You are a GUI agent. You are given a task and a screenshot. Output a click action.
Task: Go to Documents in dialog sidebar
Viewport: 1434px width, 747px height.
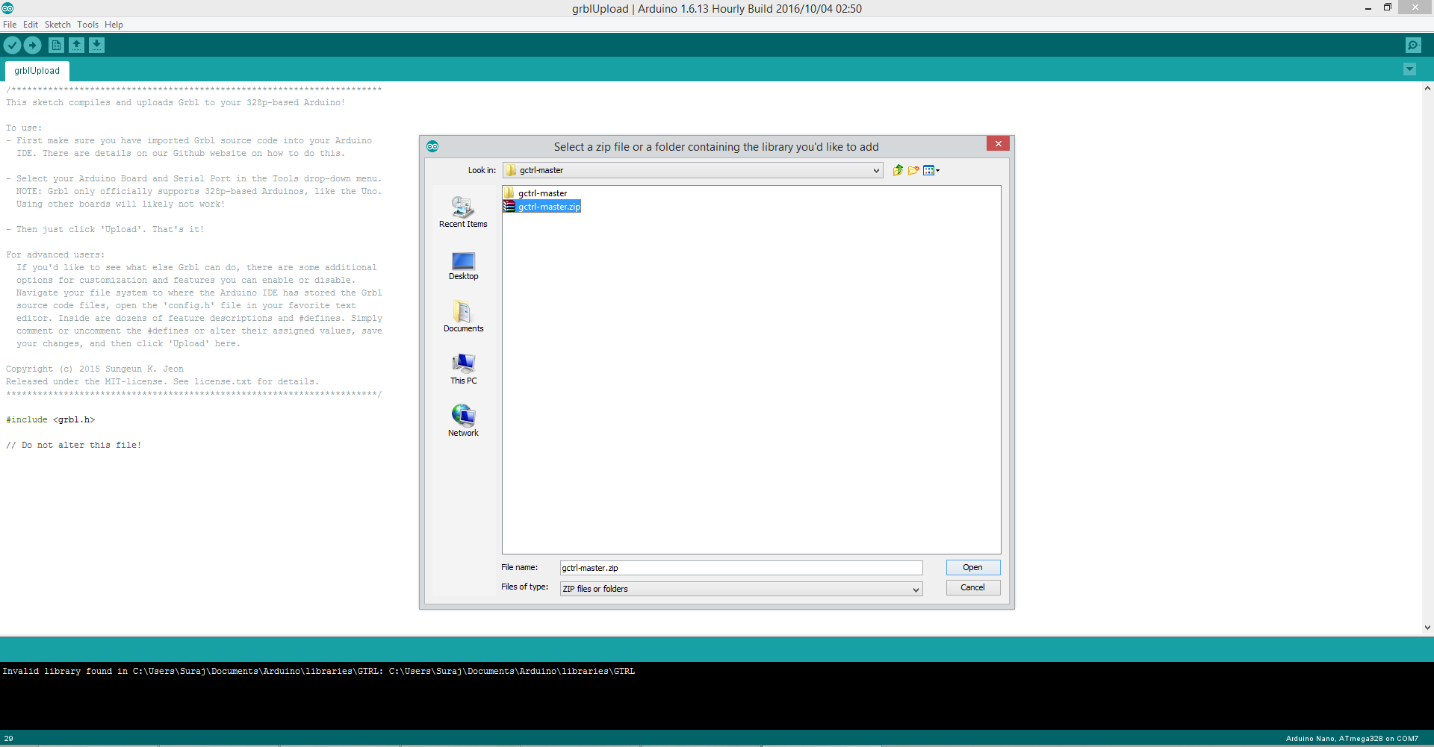point(463,316)
